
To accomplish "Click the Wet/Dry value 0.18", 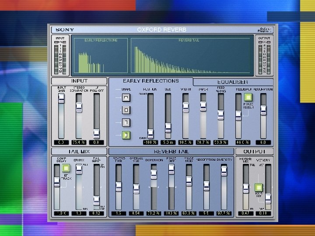I will pyautogui.click(x=263, y=213).
